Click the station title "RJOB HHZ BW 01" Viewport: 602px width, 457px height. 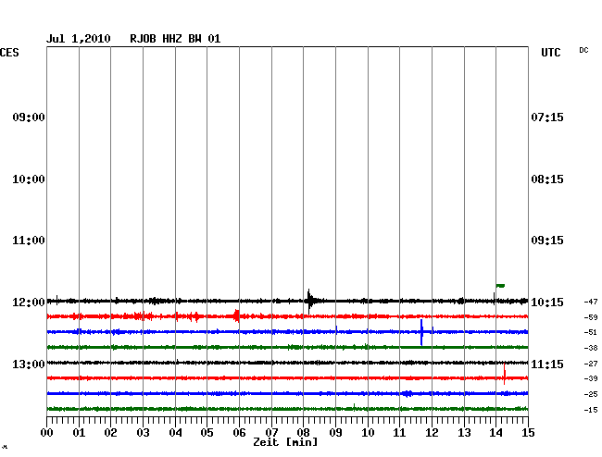pos(175,39)
